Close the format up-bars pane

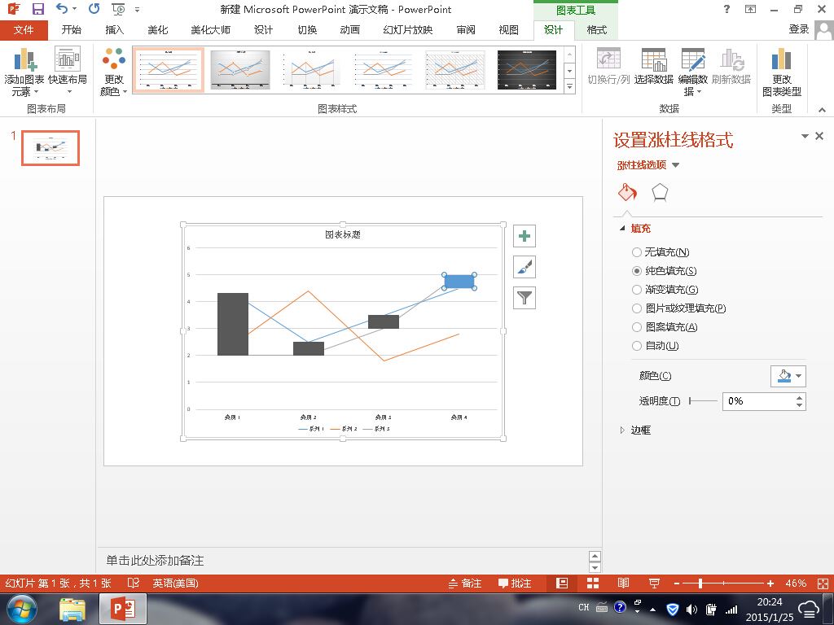click(819, 136)
